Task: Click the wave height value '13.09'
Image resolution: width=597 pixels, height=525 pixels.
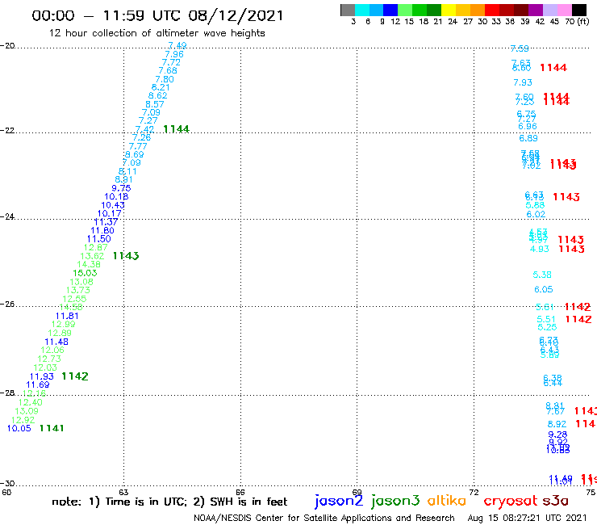Action: pyautogui.click(x=27, y=411)
